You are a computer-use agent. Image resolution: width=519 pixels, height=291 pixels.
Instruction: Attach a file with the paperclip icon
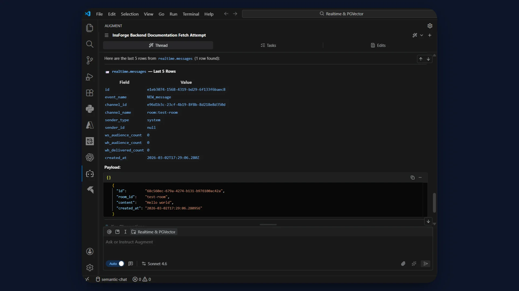tap(403, 264)
